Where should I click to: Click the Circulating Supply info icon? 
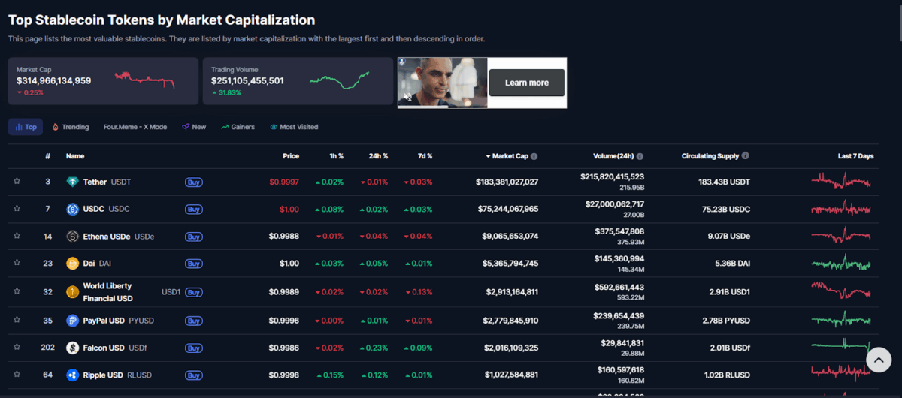pos(746,156)
